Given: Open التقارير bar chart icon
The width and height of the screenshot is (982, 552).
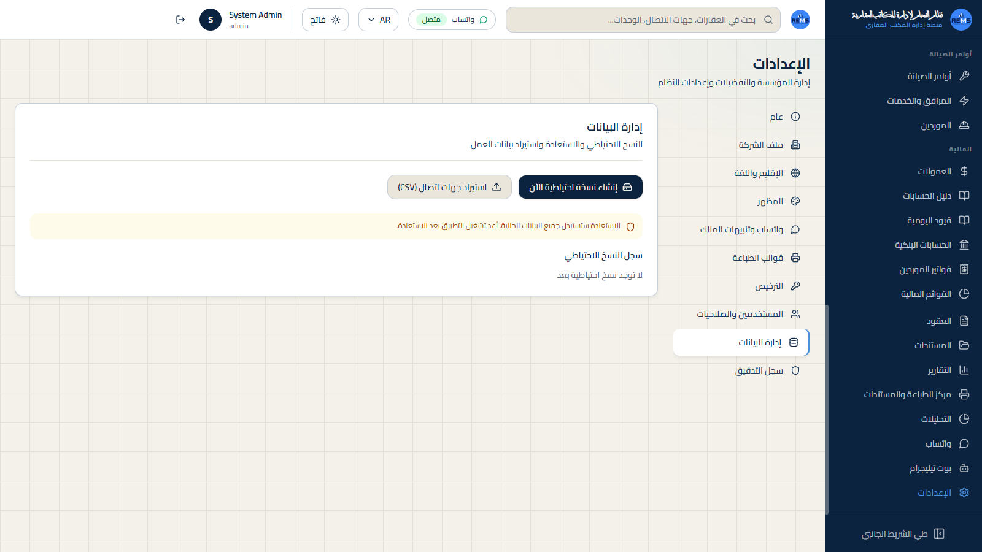Looking at the screenshot, I should tap(964, 370).
